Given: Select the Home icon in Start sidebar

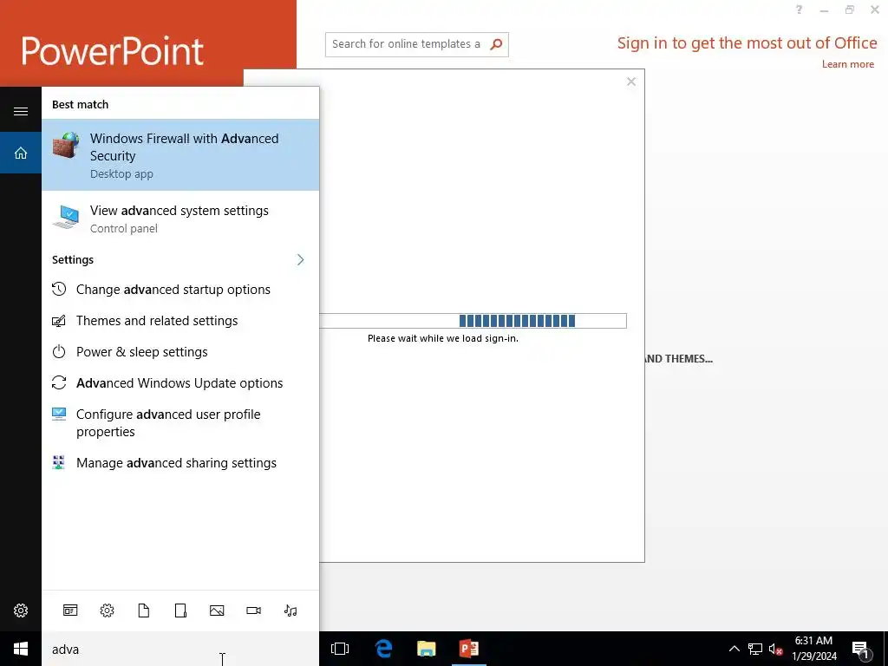Looking at the screenshot, I should [21, 153].
